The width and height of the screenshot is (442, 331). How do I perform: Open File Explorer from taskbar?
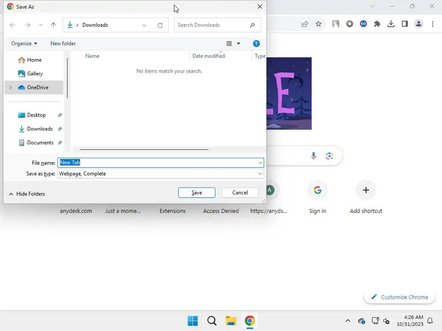(230, 321)
